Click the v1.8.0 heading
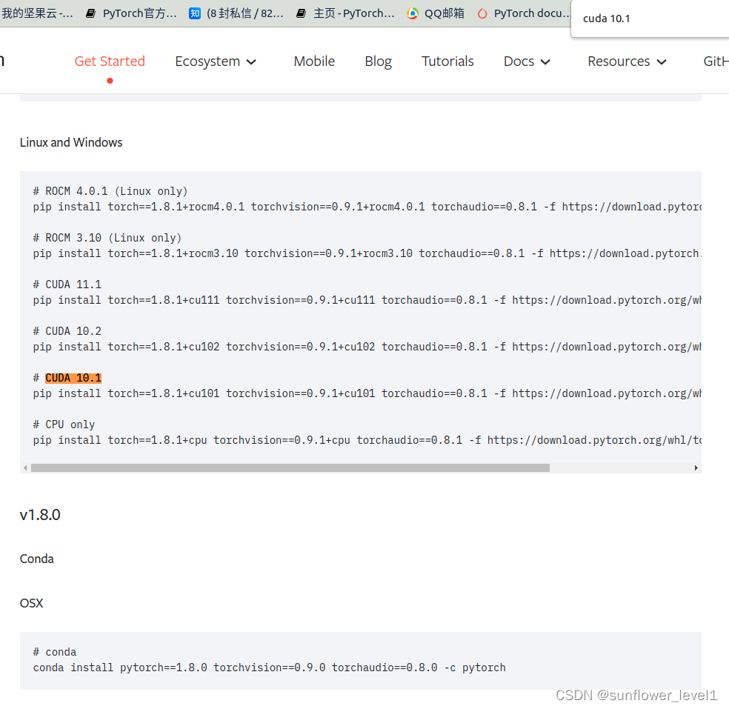The image size is (729, 709). click(40, 515)
